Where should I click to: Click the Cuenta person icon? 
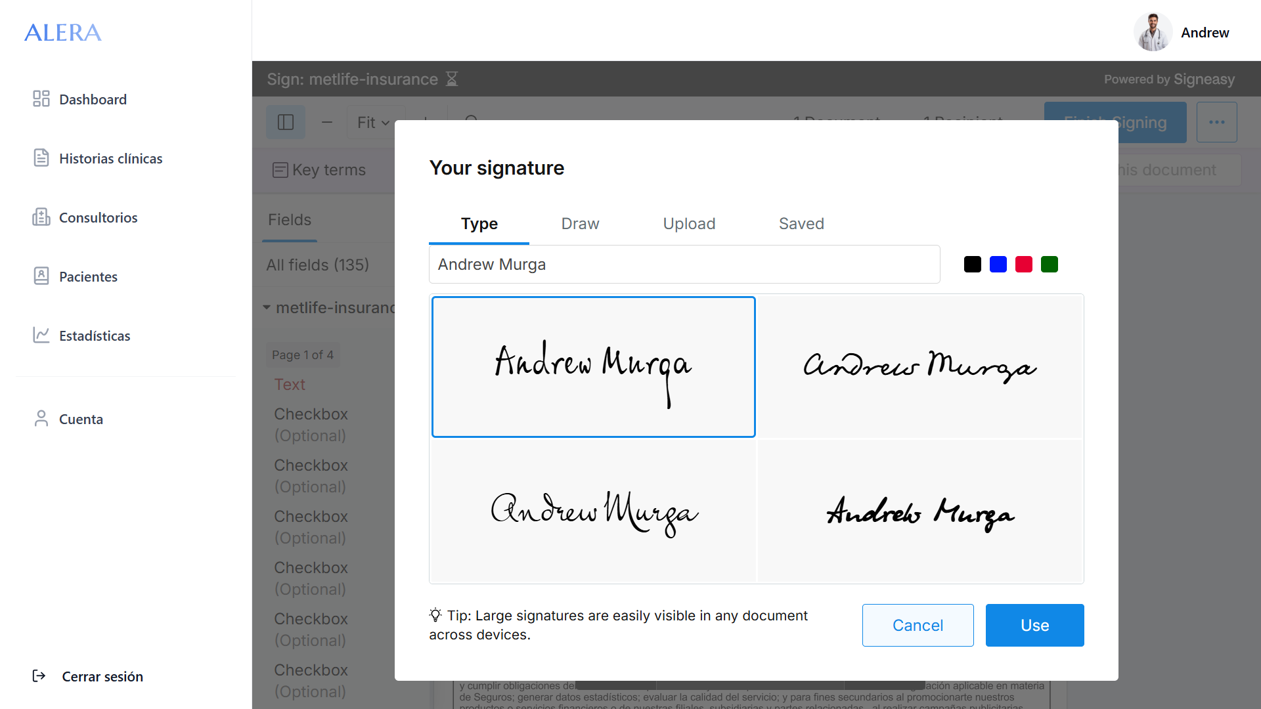click(x=41, y=419)
